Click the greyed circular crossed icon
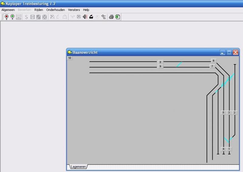 [79, 17]
